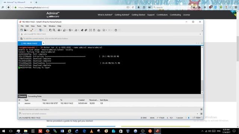Expand the Open session dropdown arrow

pos(28,30)
